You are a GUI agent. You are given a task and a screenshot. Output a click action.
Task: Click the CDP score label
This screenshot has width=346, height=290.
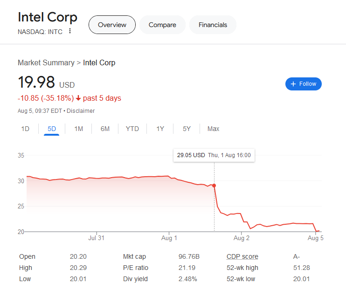point(242,256)
